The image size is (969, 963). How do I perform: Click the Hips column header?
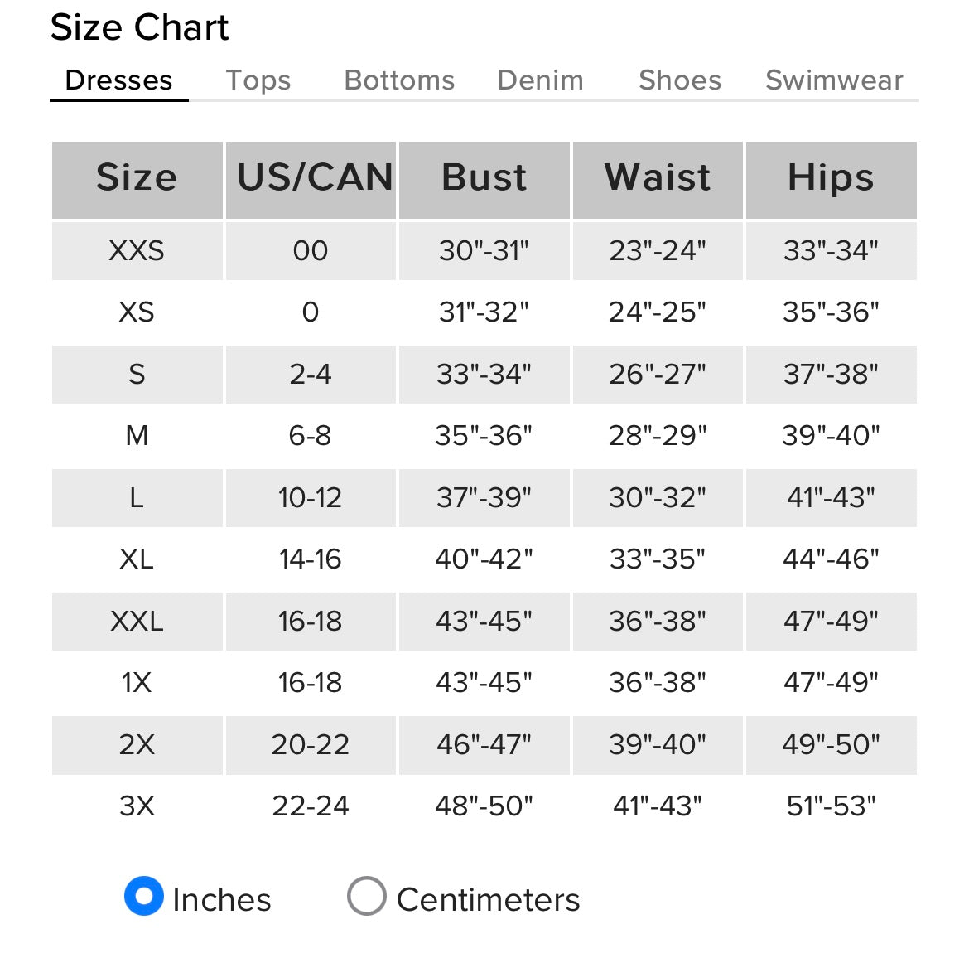click(831, 178)
